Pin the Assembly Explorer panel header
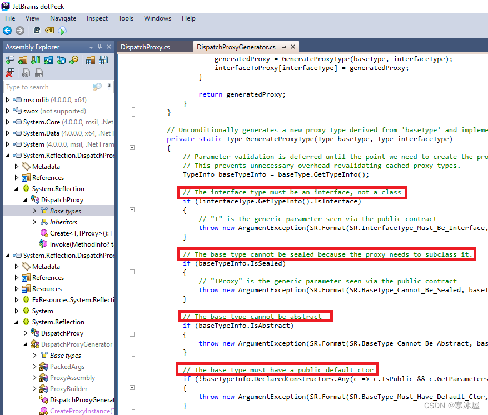Screen dimensions: 488x415 tap(99, 47)
